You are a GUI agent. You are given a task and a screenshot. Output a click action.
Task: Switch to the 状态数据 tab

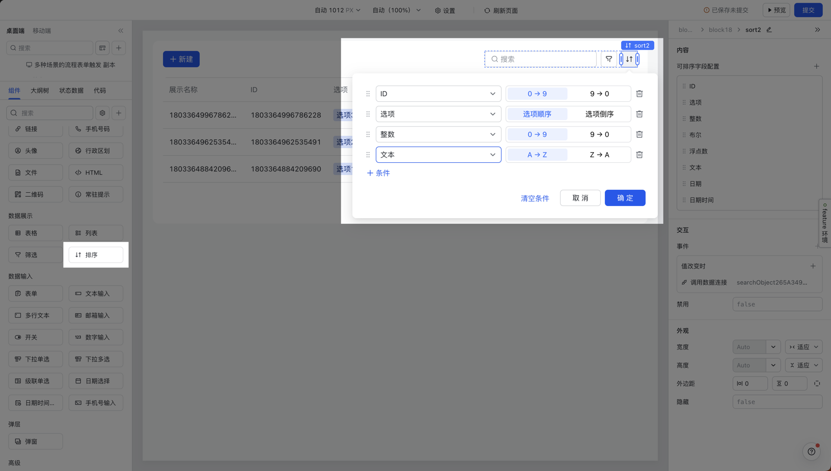[71, 91]
